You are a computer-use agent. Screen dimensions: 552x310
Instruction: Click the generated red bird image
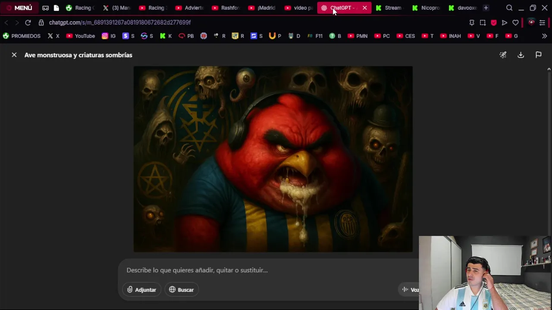(x=273, y=159)
